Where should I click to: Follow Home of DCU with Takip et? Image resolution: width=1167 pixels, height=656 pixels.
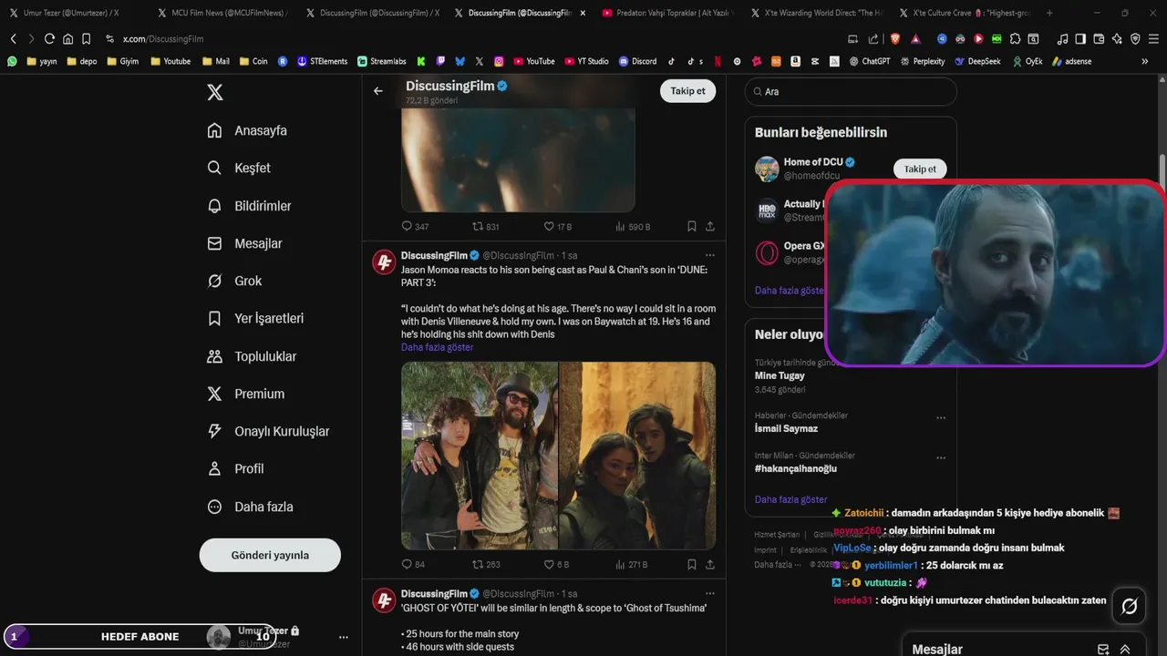coord(919,169)
